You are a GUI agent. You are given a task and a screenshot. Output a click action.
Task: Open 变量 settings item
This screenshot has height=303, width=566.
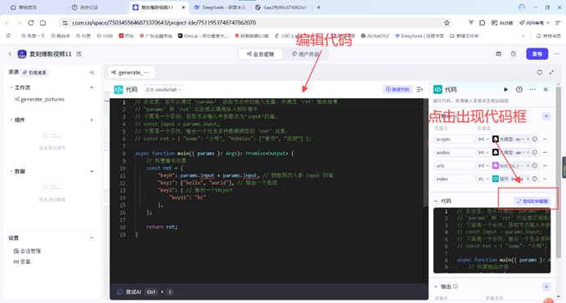coord(22,261)
